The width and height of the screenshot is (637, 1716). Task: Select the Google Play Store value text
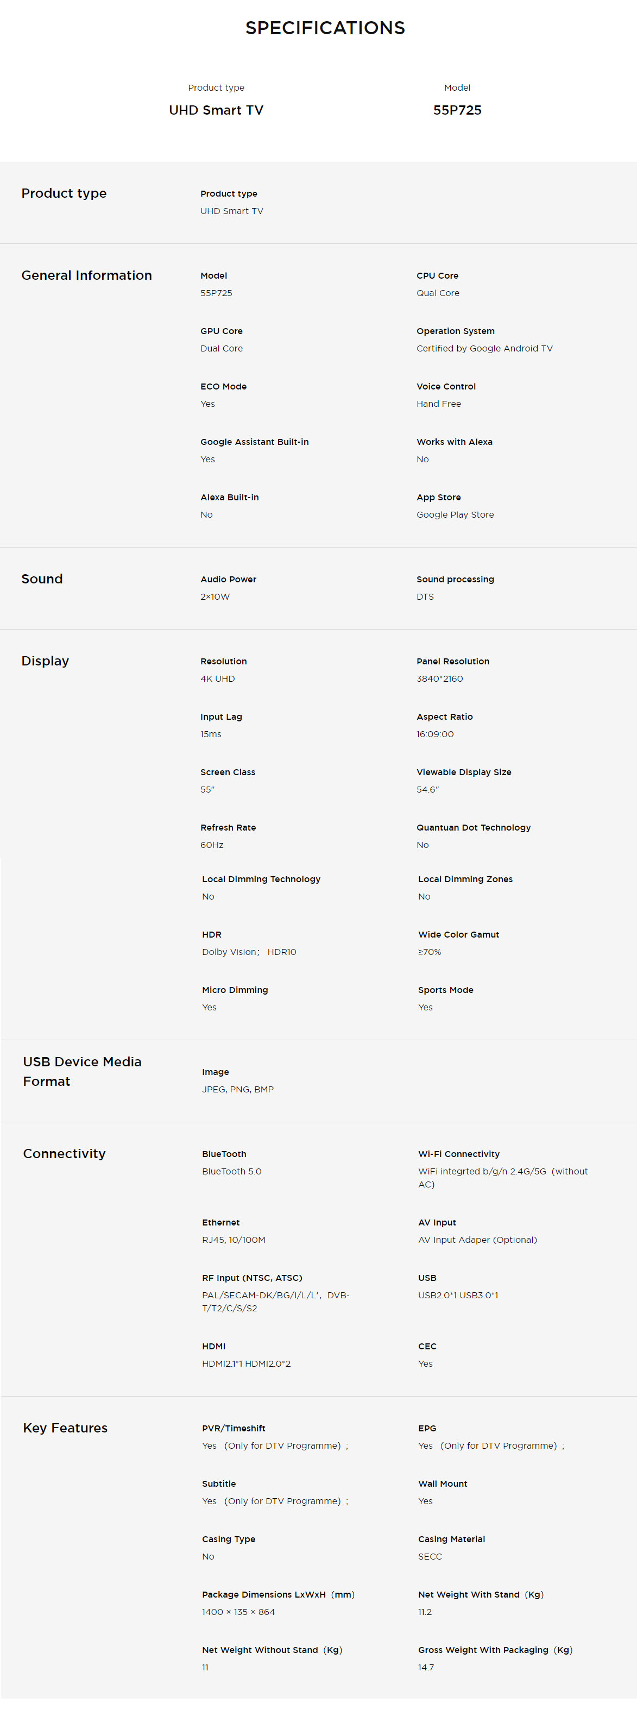(455, 515)
